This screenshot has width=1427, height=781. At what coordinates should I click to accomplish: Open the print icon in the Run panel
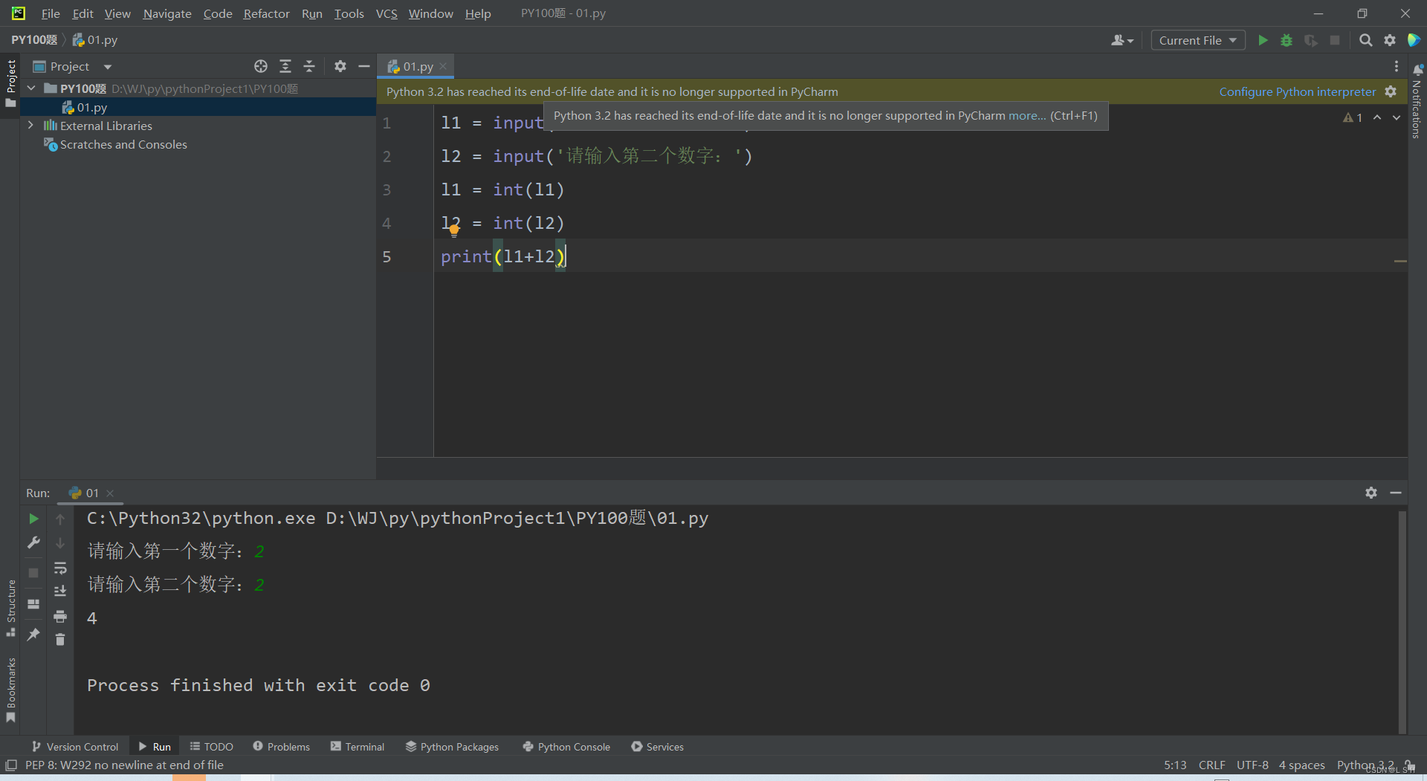[x=61, y=616]
